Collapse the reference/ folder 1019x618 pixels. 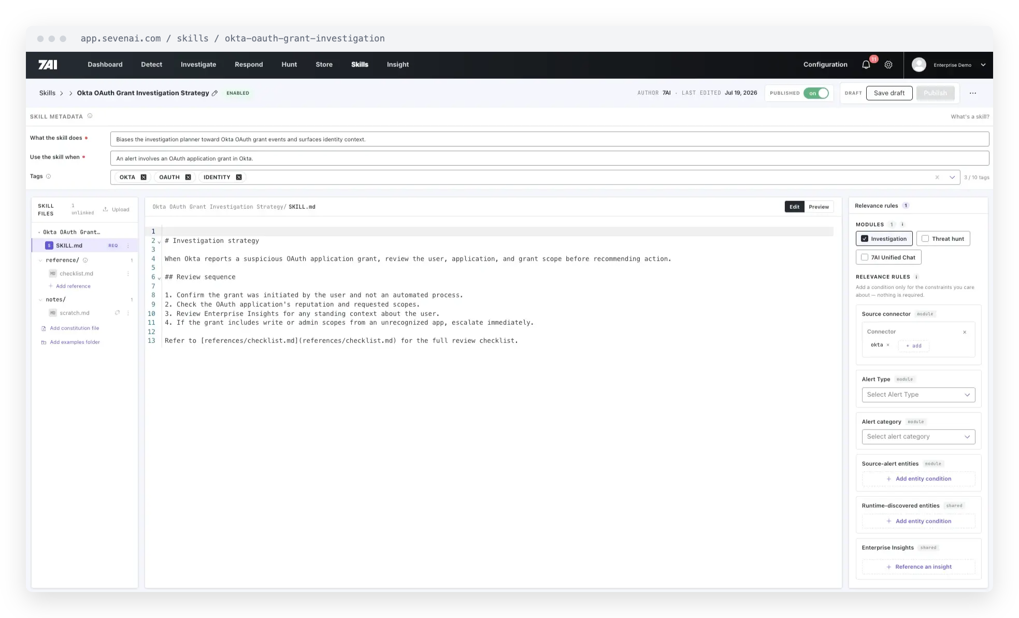point(40,260)
